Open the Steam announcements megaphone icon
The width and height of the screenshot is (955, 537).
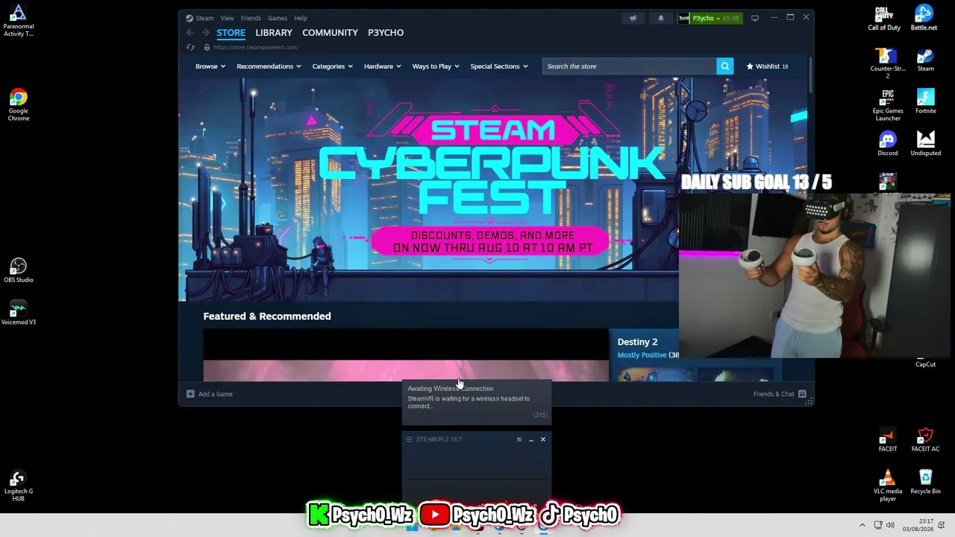633,18
